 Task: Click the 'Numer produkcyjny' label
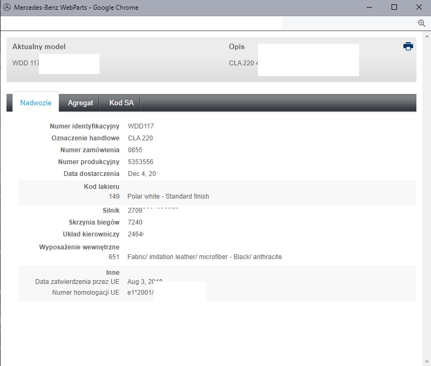[89, 162]
